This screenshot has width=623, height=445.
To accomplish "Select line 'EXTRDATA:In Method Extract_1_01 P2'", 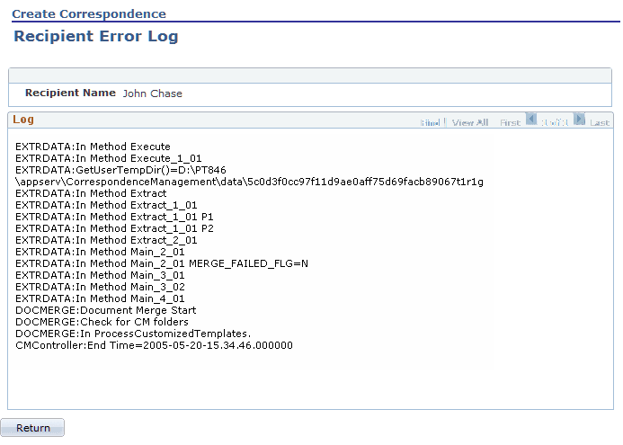I will [x=114, y=228].
